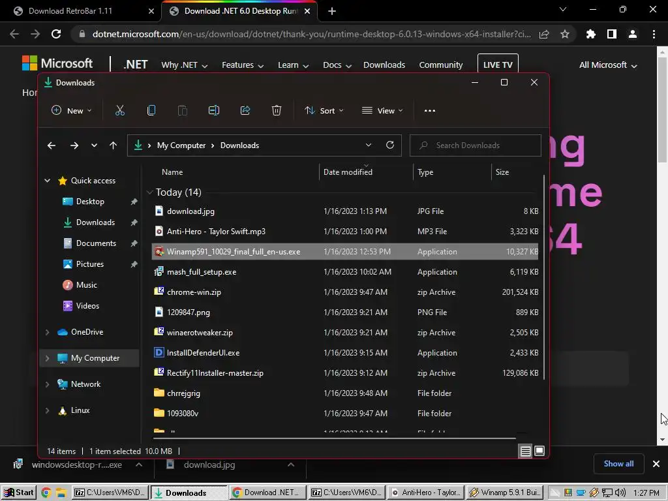This screenshot has height=501, width=668.
Task: Open Chrome extensions puzzle icon
Action: click(x=591, y=34)
